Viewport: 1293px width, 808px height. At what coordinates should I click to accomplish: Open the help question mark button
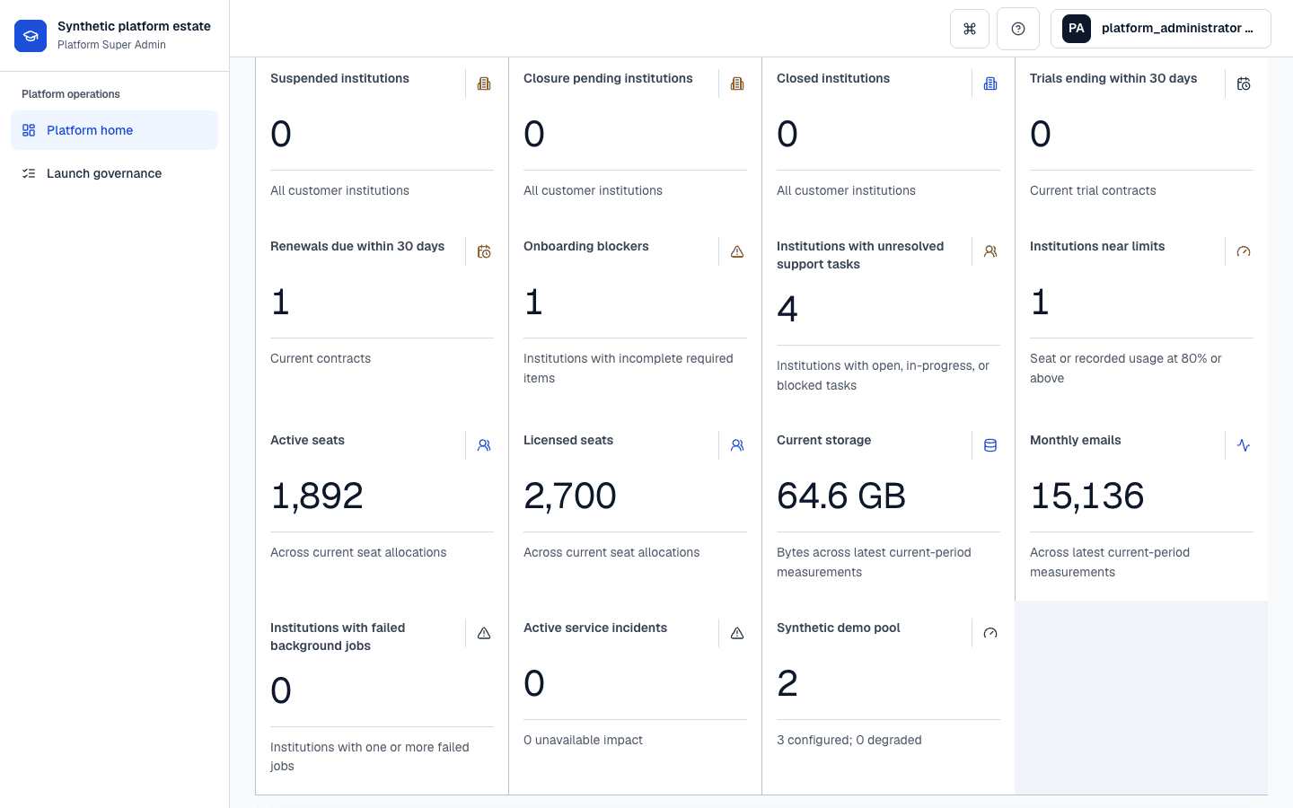(x=1018, y=29)
